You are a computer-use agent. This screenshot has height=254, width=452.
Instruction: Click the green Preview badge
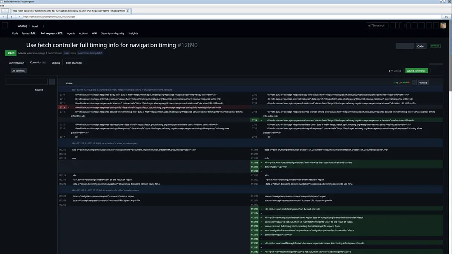coord(435,46)
